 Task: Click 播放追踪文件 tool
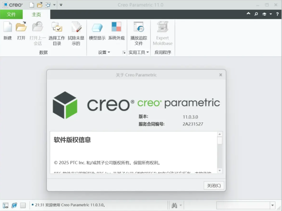(139, 33)
